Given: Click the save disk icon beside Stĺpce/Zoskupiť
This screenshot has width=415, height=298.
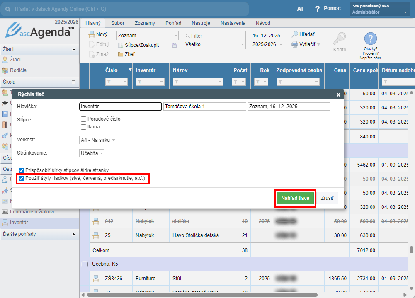Looking at the screenshot, I should (175, 45).
